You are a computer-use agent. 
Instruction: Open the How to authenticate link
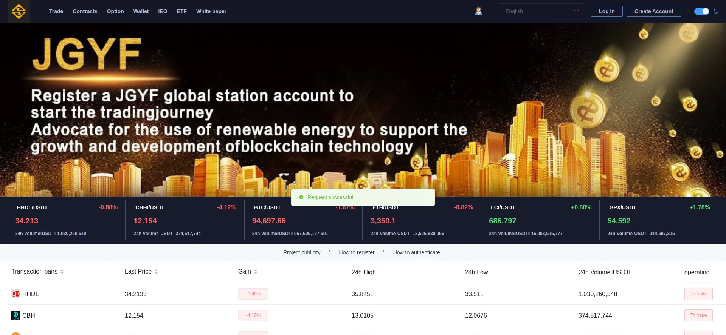416,252
